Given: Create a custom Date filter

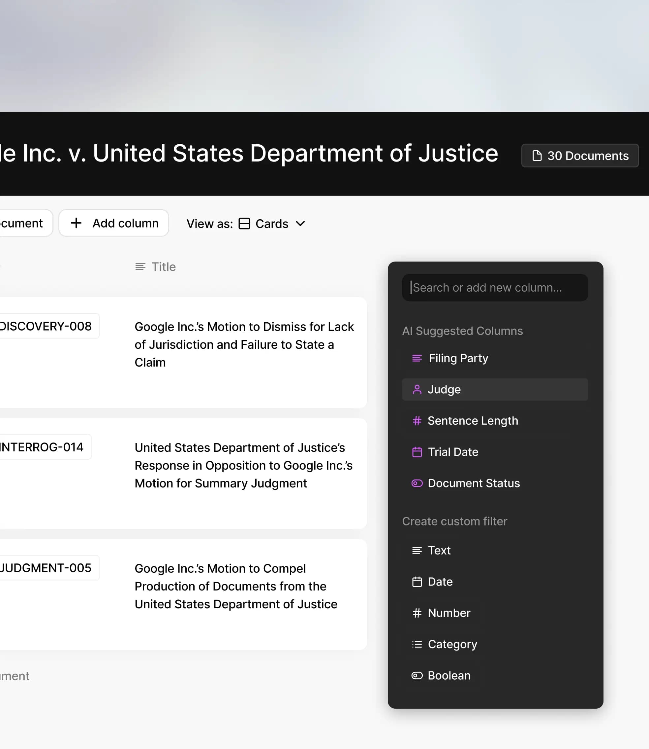Looking at the screenshot, I should (x=495, y=582).
